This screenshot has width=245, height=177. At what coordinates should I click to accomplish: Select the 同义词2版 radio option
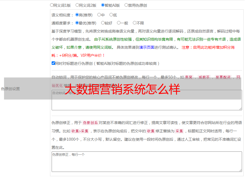click(77, 5)
